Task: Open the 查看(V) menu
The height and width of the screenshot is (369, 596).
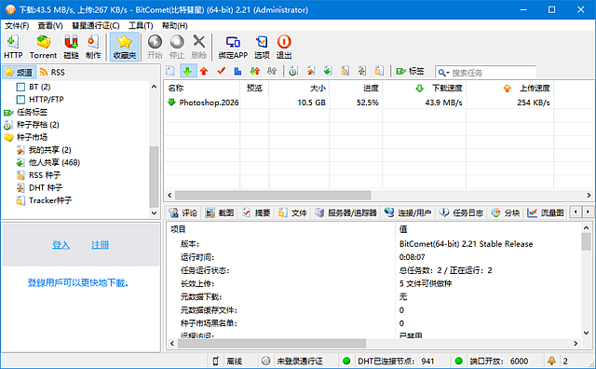Action: (x=50, y=25)
